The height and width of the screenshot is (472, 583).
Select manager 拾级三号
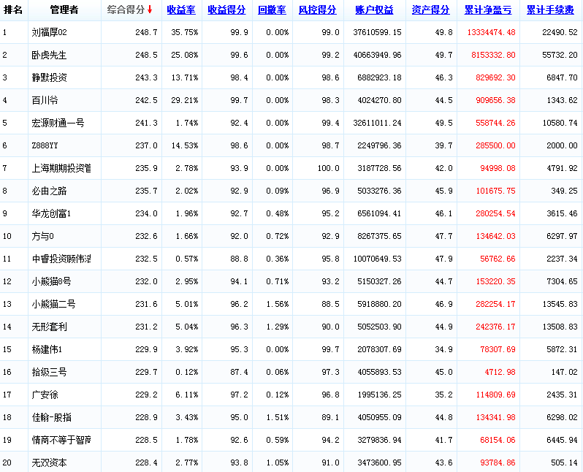tap(49, 373)
